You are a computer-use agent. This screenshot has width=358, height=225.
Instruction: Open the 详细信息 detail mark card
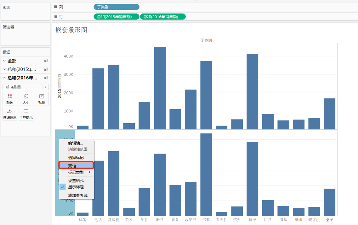(x=10, y=114)
